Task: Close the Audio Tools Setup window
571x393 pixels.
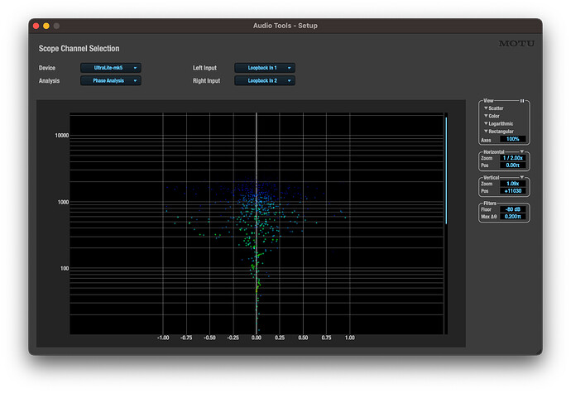Action: click(x=36, y=26)
